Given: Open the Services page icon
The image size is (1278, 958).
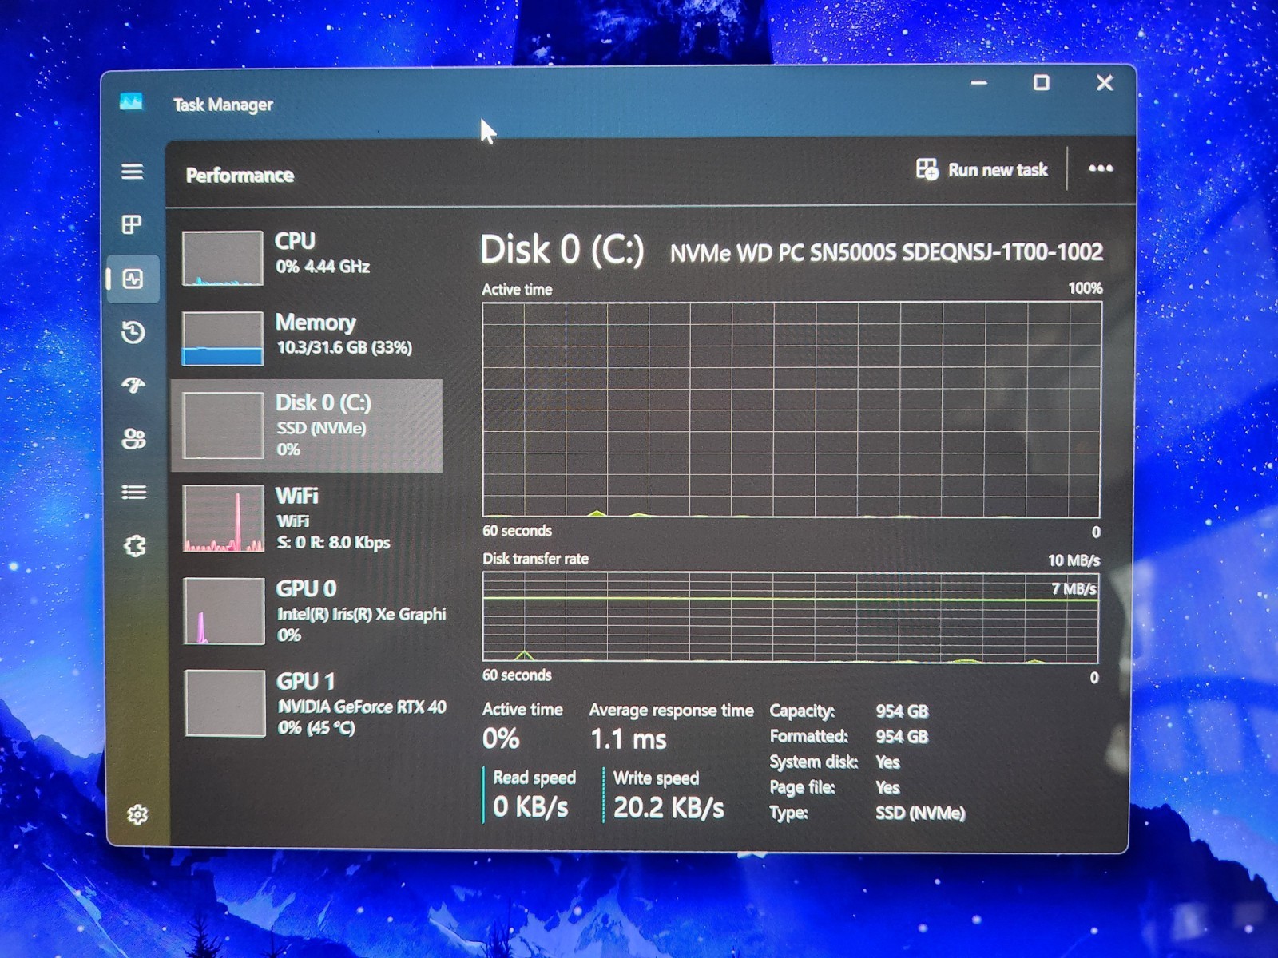Looking at the screenshot, I should pos(134,546).
